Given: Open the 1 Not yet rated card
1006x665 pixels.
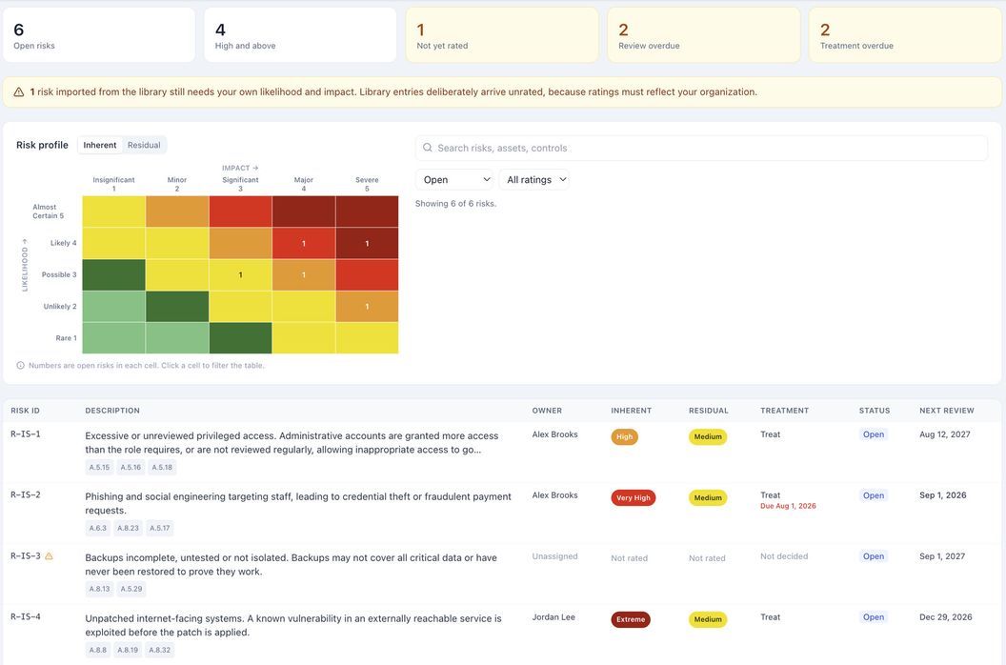Looking at the screenshot, I should (502, 35).
